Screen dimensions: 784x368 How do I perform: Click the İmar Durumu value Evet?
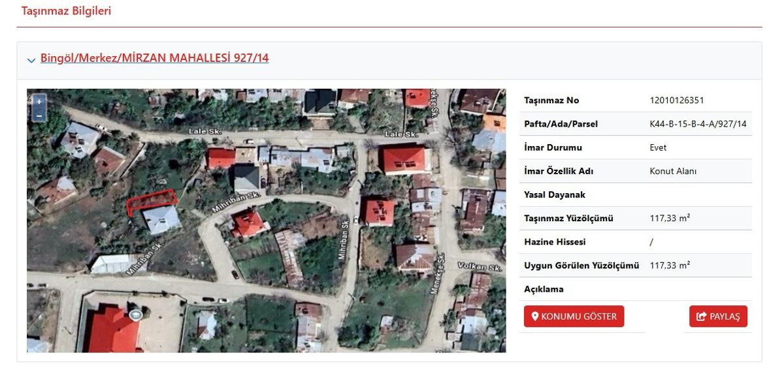[x=658, y=147]
